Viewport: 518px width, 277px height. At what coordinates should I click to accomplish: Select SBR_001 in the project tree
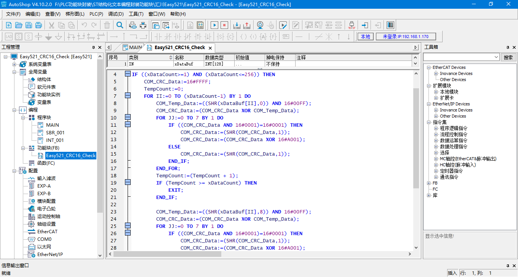pos(55,133)
